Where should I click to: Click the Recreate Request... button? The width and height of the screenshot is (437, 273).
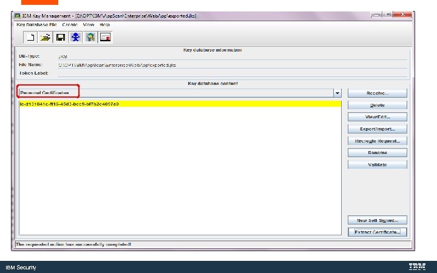coord(378,141)
